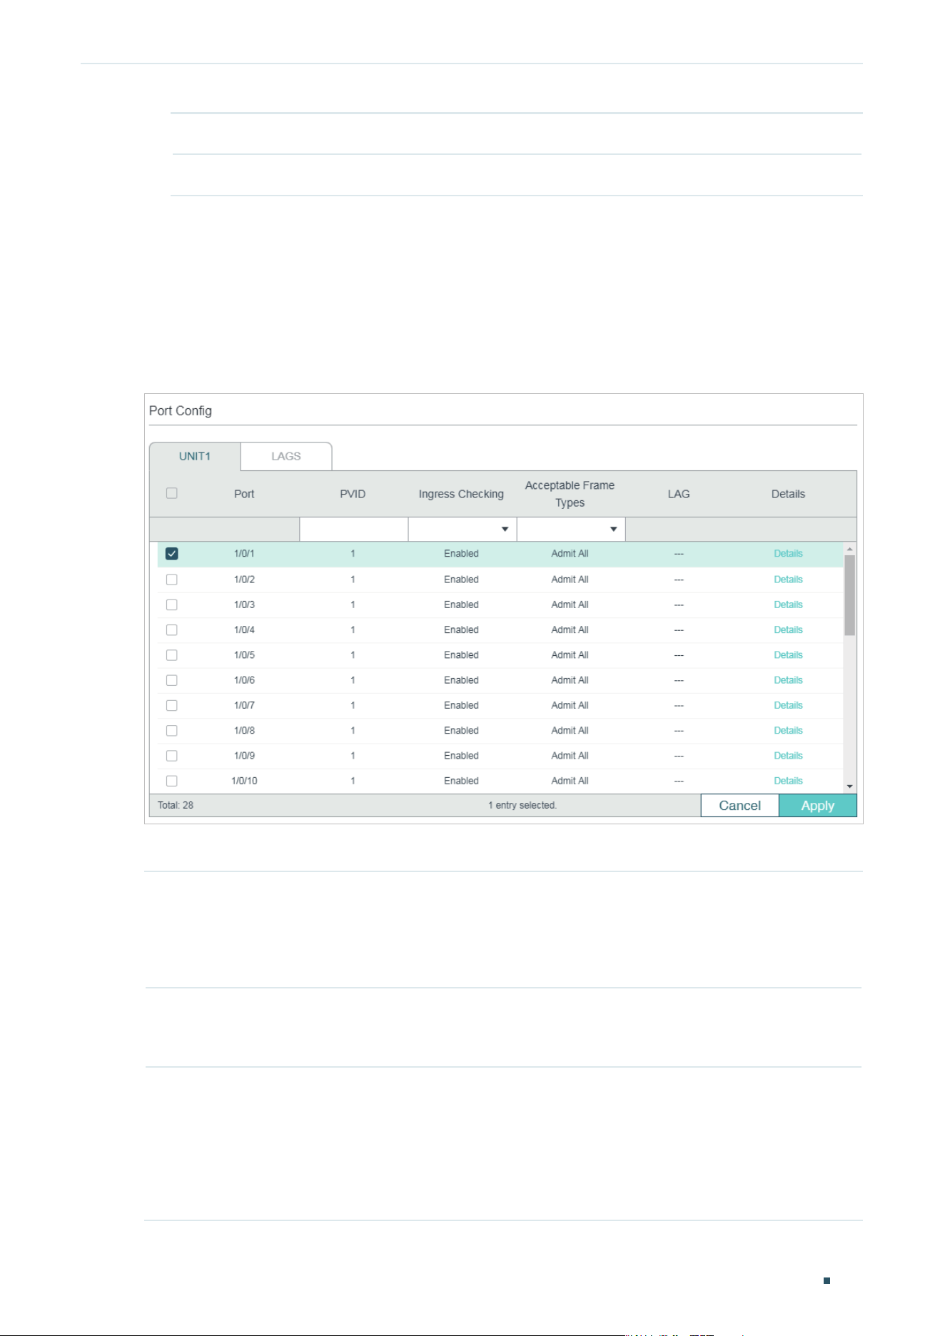Switch to the LAGS tab
Screen dimensions: 945x1336
click(x=286, y=456)
